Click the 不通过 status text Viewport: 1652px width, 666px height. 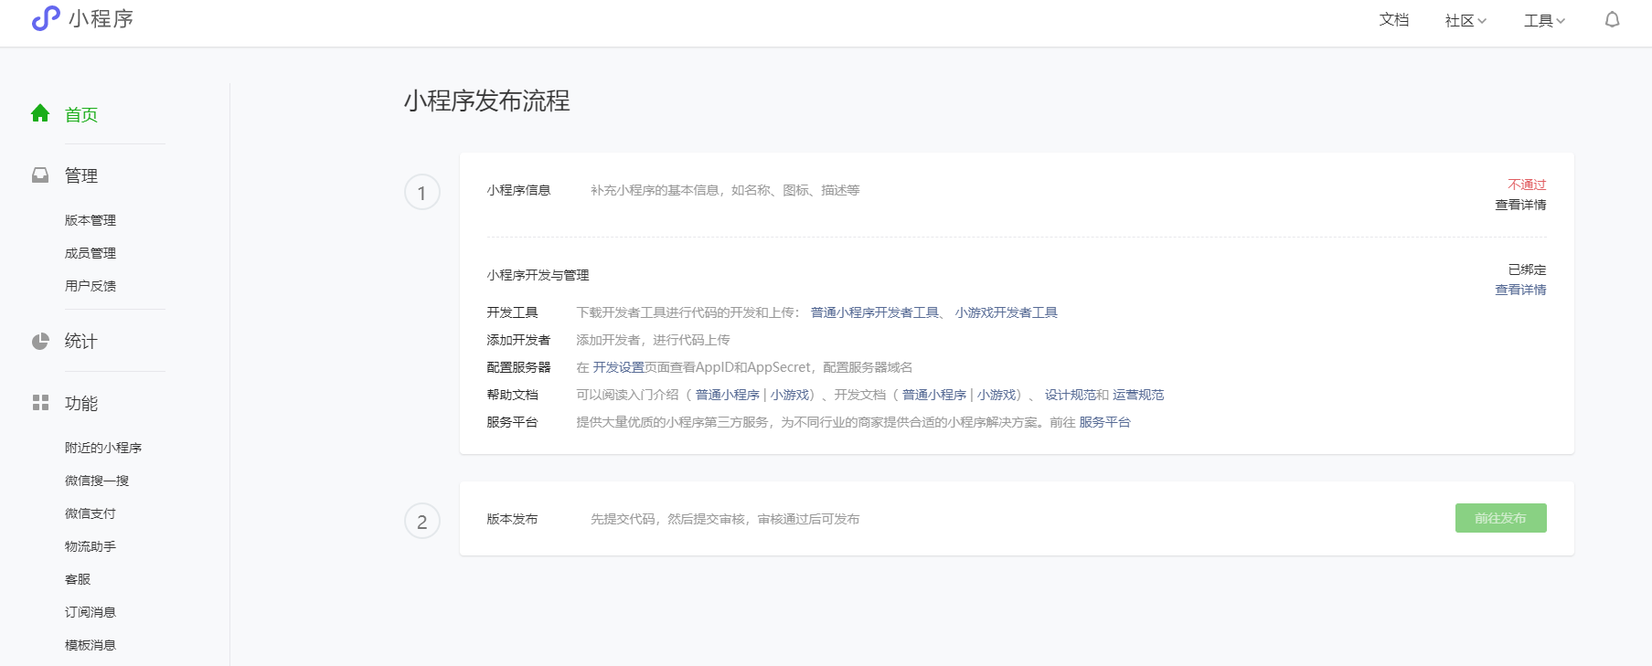point(1527,185)
